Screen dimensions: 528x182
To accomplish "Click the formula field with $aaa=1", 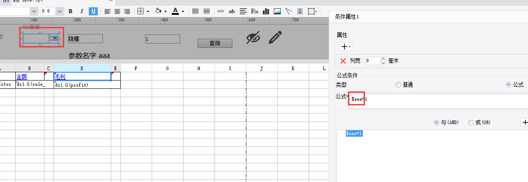I will tap(438, 100).
